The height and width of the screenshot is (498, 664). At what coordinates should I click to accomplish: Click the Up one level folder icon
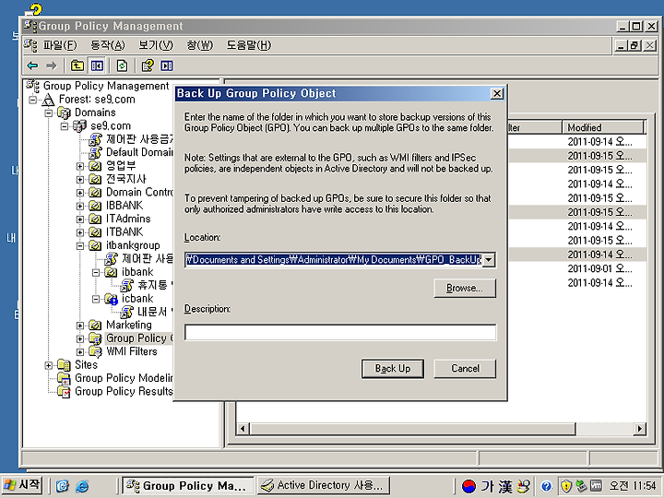[77, 65]
